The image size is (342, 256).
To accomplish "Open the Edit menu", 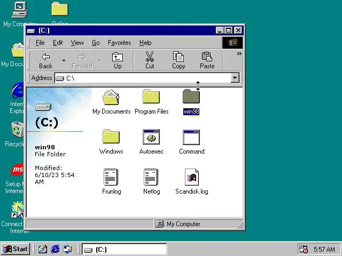I will [x=58, y=43].
